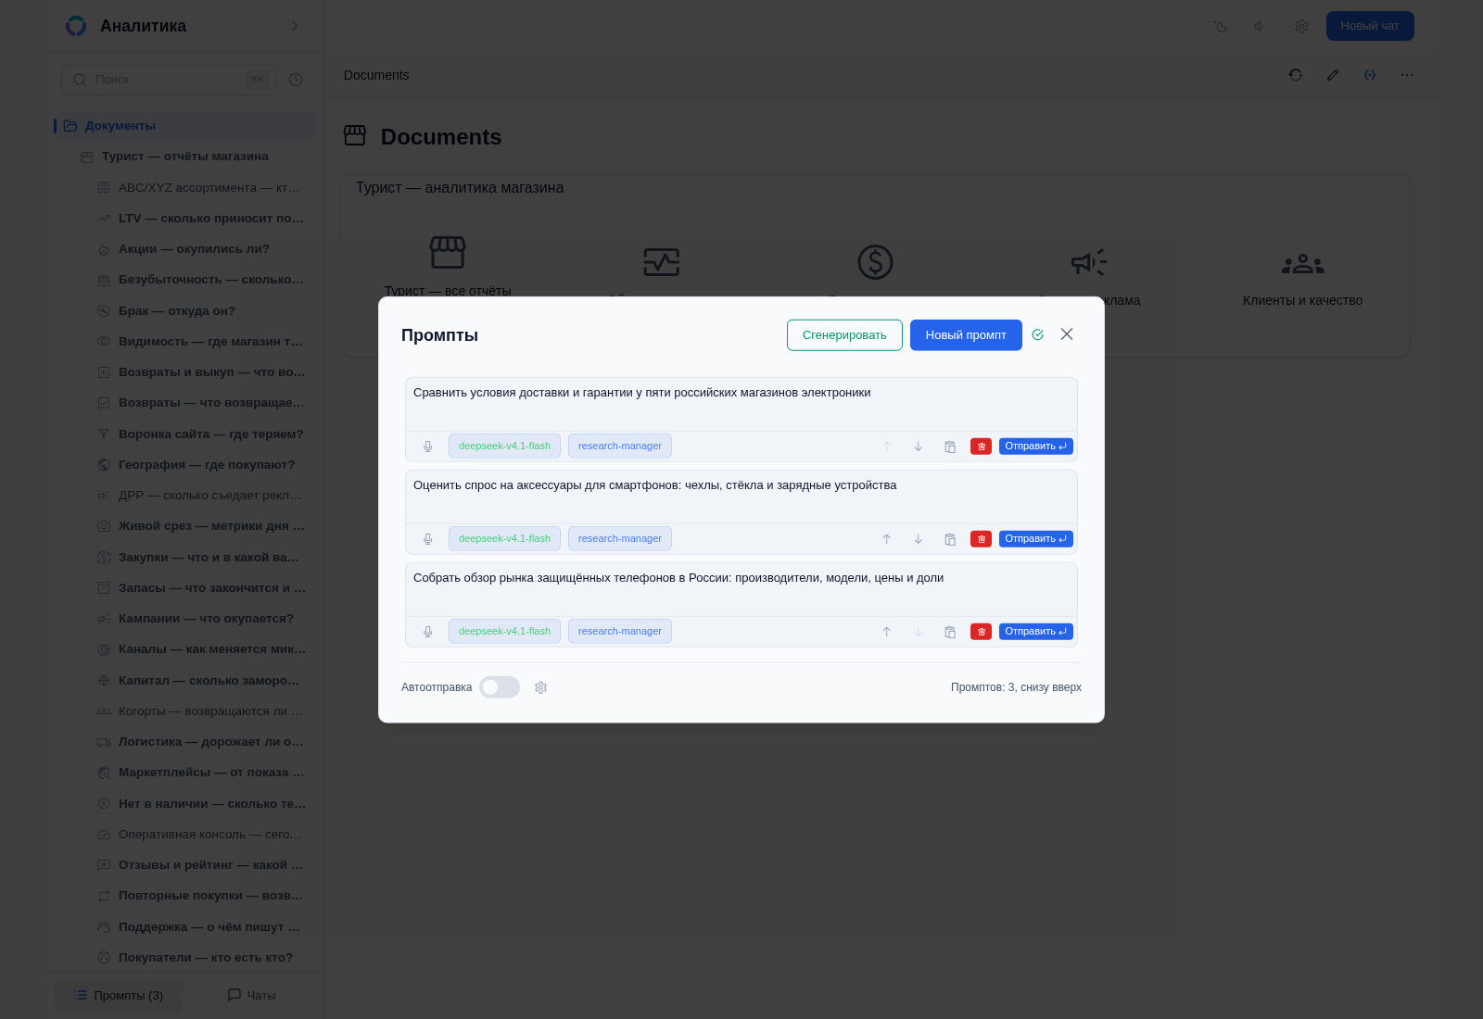Viewport: 1483px width, 1019px height.
Task: Open Воронка сайта — где теряем? document
Action: pos(201,434)
